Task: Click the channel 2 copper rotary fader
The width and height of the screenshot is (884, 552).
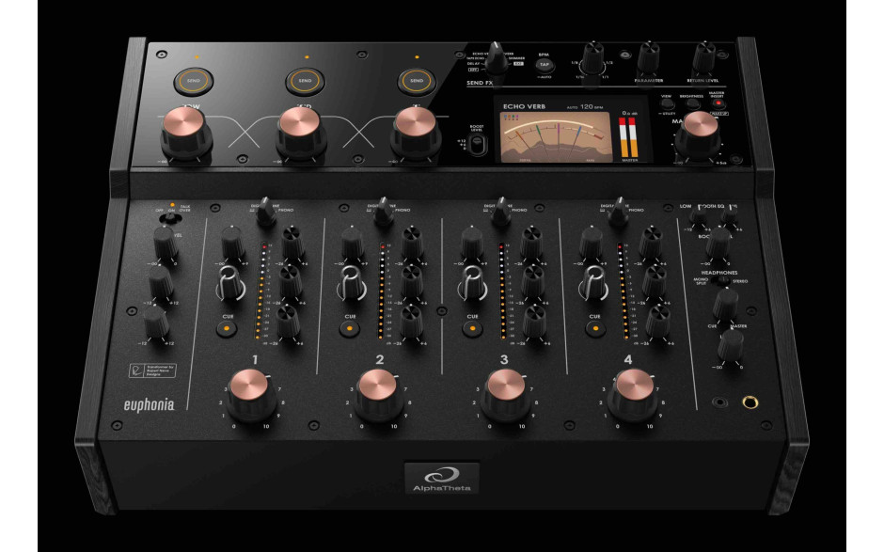Action: 378,396
